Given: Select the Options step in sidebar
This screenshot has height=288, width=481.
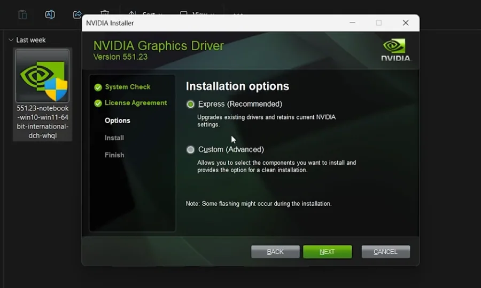Looking at the screenshot, I should point(118,121).
